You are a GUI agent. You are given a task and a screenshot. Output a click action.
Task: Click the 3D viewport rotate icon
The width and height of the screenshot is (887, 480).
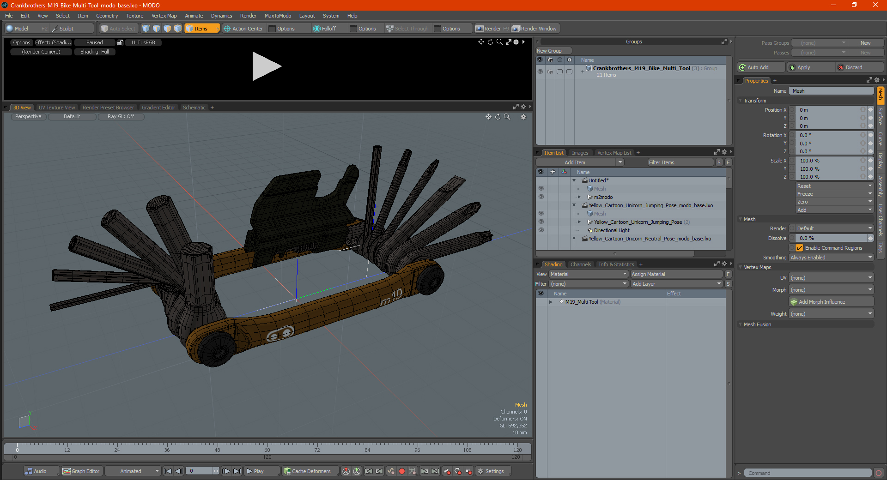(x=498, y=117)
